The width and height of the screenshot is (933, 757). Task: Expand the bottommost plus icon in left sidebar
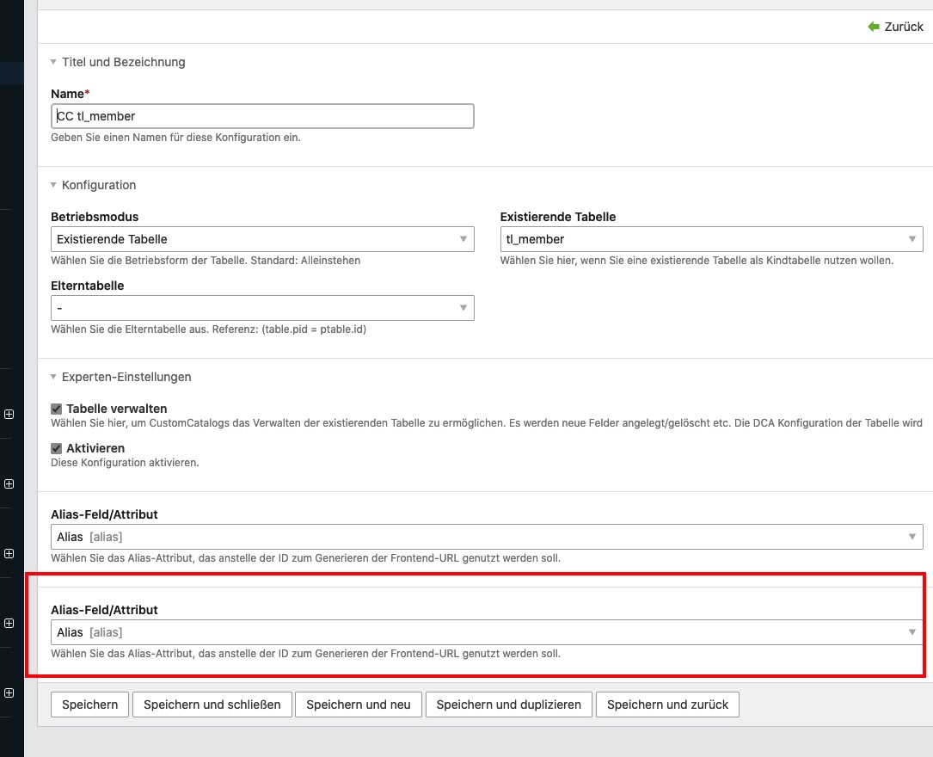[9, 692]
